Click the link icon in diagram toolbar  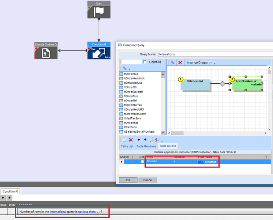coord(173,63)
